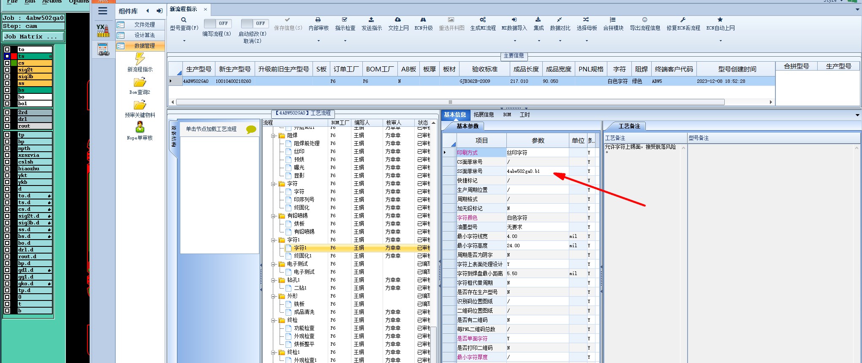The image size is (862, 363).
Task: Open 预审关键物料 folder icon
Action: pyautogui.click(x=140, y=105)
